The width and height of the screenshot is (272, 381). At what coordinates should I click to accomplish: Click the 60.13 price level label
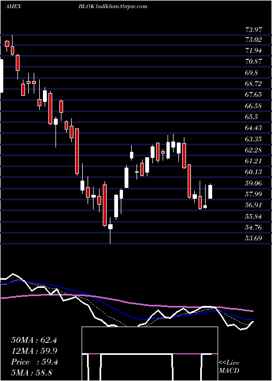pyautogui.click(x=254, y=172)
